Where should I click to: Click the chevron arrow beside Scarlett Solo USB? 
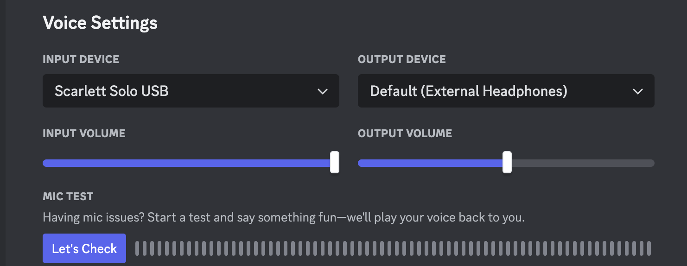[x=323, y=91]
